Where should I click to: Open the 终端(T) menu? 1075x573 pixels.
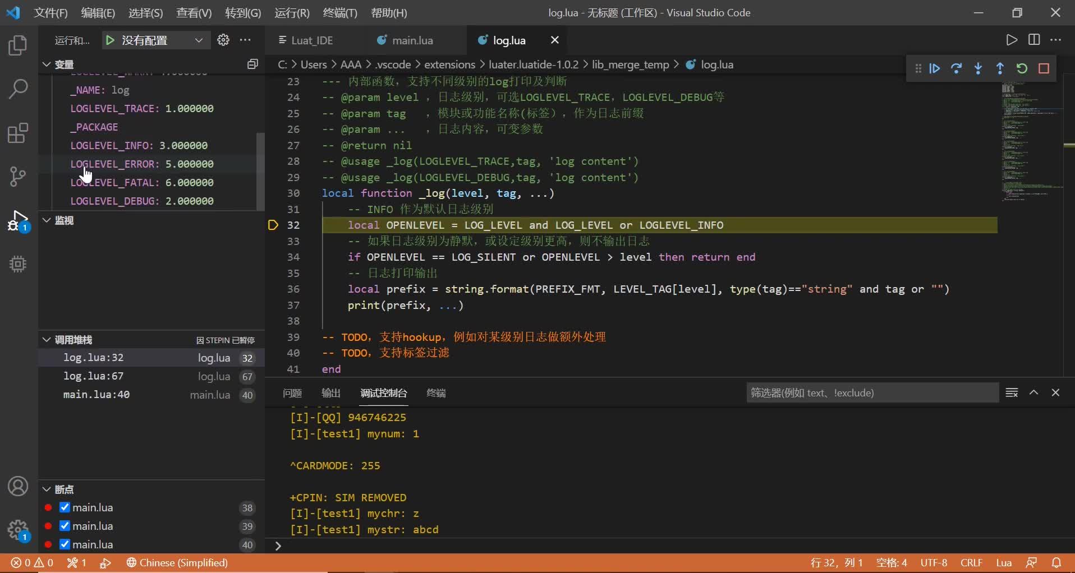pos(340,13)
